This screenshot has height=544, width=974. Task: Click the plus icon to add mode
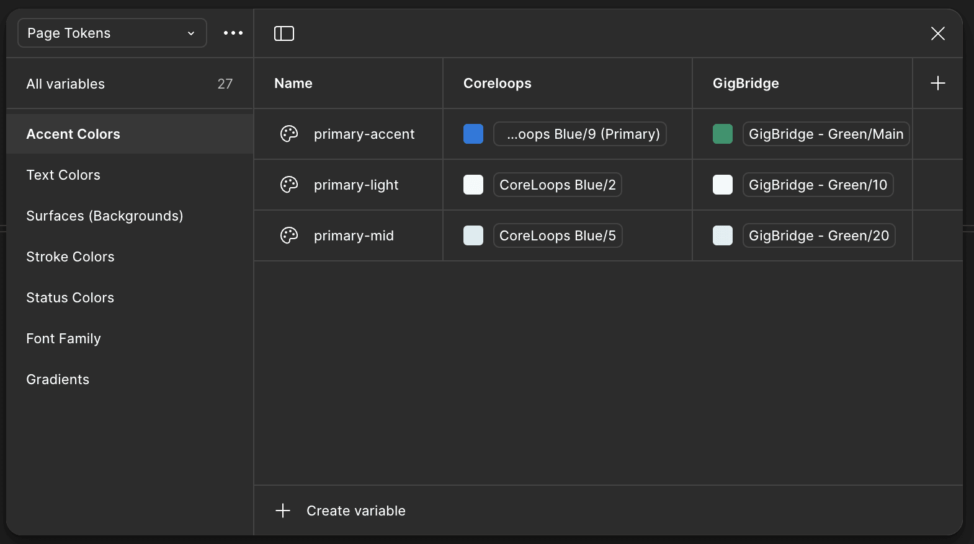[x=937, y=83]
